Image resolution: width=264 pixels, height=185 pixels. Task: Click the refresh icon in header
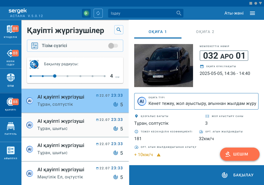98,13
